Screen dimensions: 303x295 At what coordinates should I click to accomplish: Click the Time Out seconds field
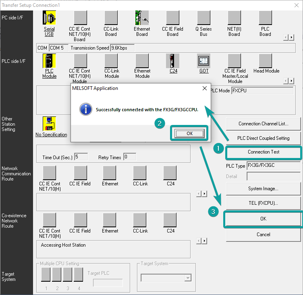[x=81, y=157]
